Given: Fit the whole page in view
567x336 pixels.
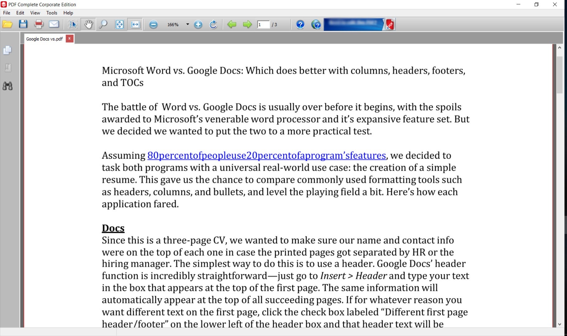Looking at the screenshot, I should point(119,24).
